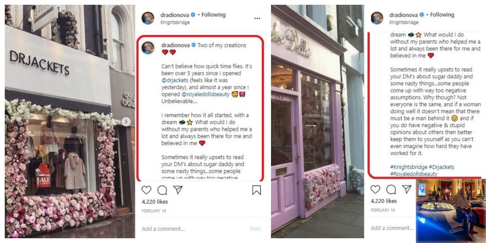This screenshot has width=486, height=243.
Task: Share right post via paper plane icon
Action: (407, 189)
